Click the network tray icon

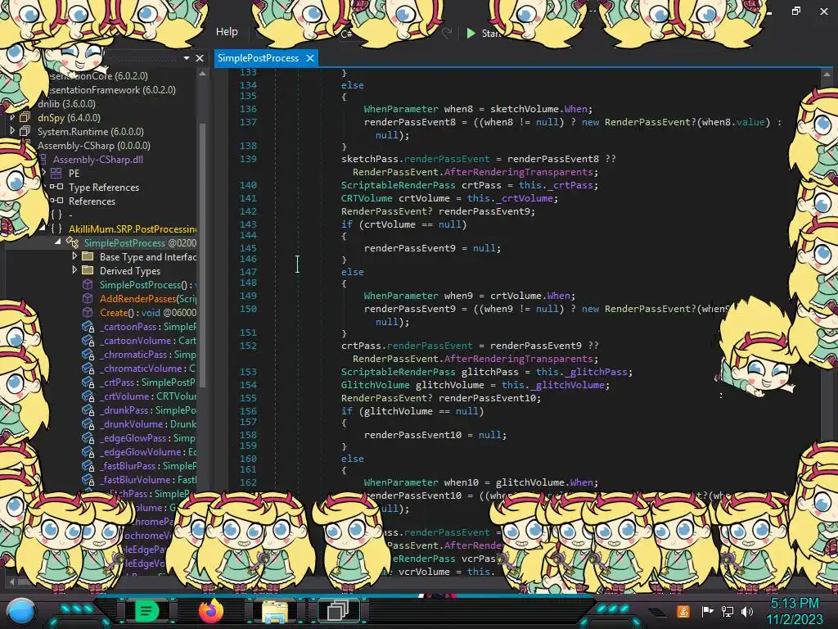point(728,611)
